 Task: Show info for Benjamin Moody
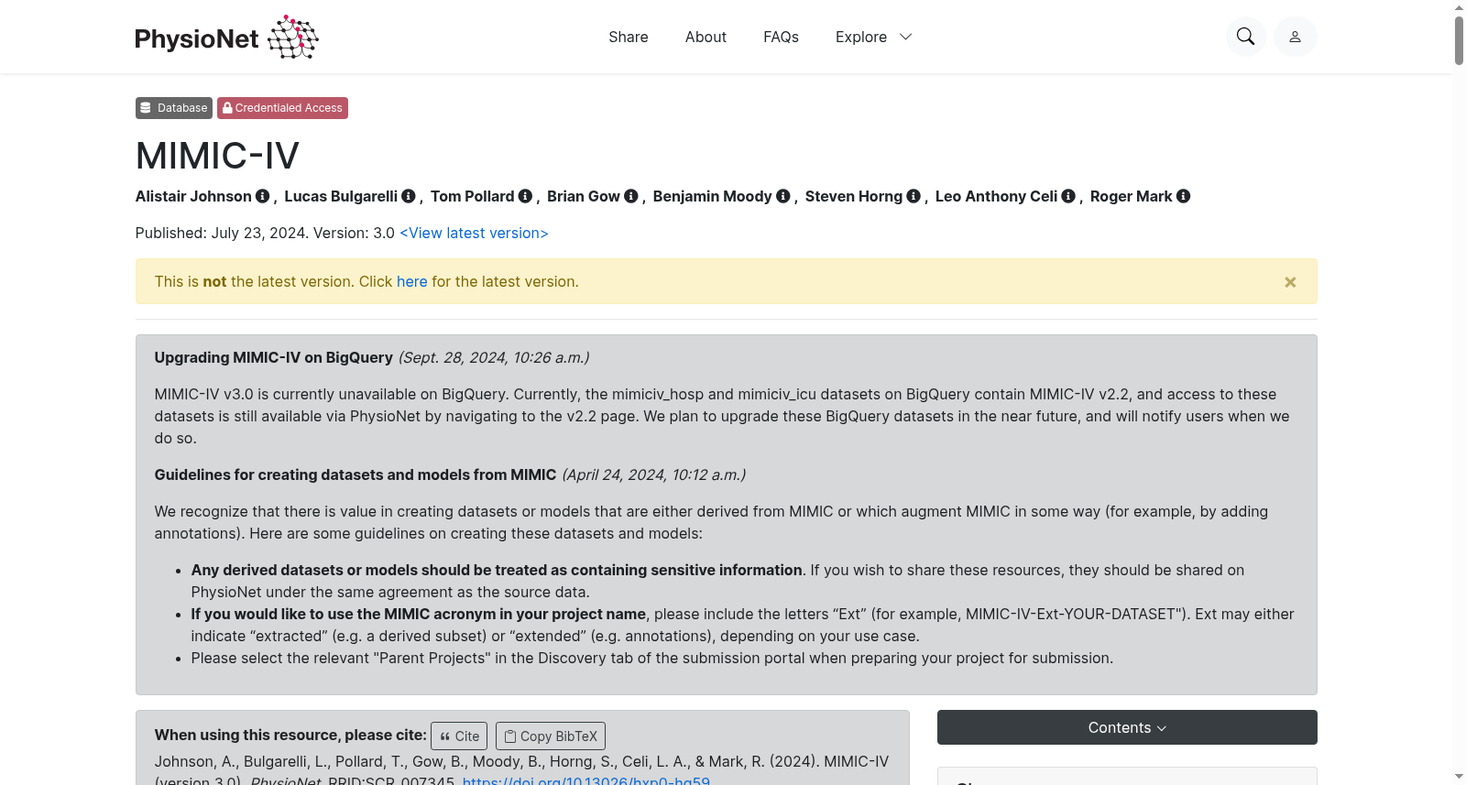coord(782,196)
